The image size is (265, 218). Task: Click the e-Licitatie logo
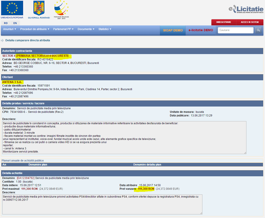click(x=246, y=9)
